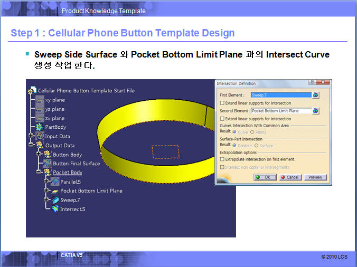Click the Parallel.5 curve icon
This screenshot has height=267, width=357.
(x=55, y=182)
